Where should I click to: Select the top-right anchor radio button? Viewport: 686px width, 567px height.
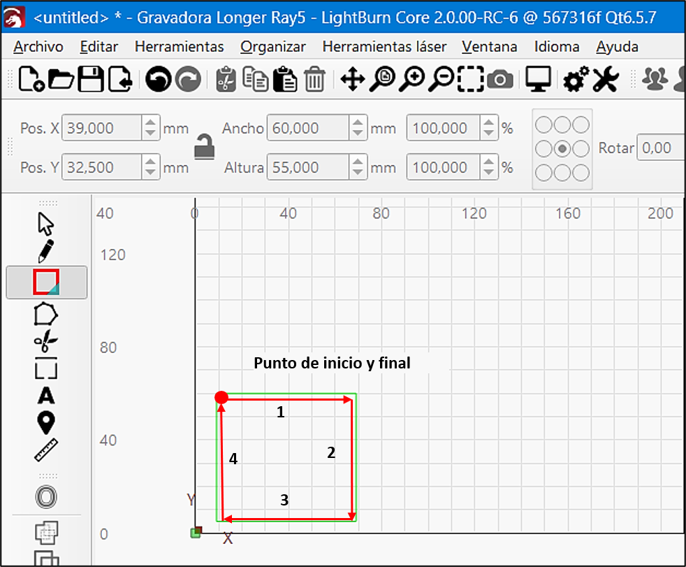pyautogui.click(x=581, y=124)
